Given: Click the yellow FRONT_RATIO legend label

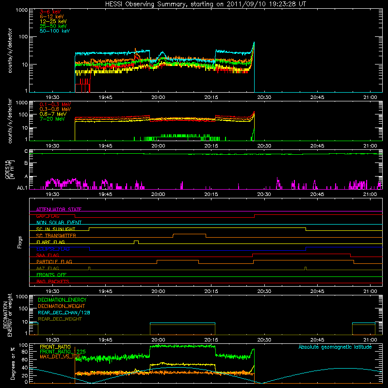Looking at the screenshot, I should tap(55, 347).
